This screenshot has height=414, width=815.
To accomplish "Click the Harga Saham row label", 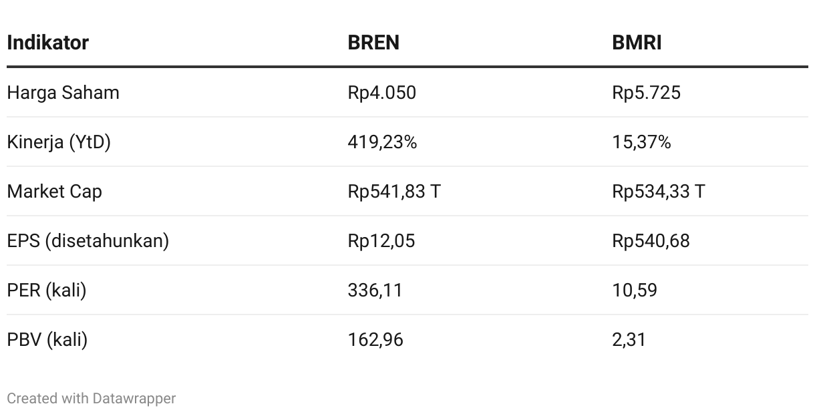I will click(x=63, y=92).
